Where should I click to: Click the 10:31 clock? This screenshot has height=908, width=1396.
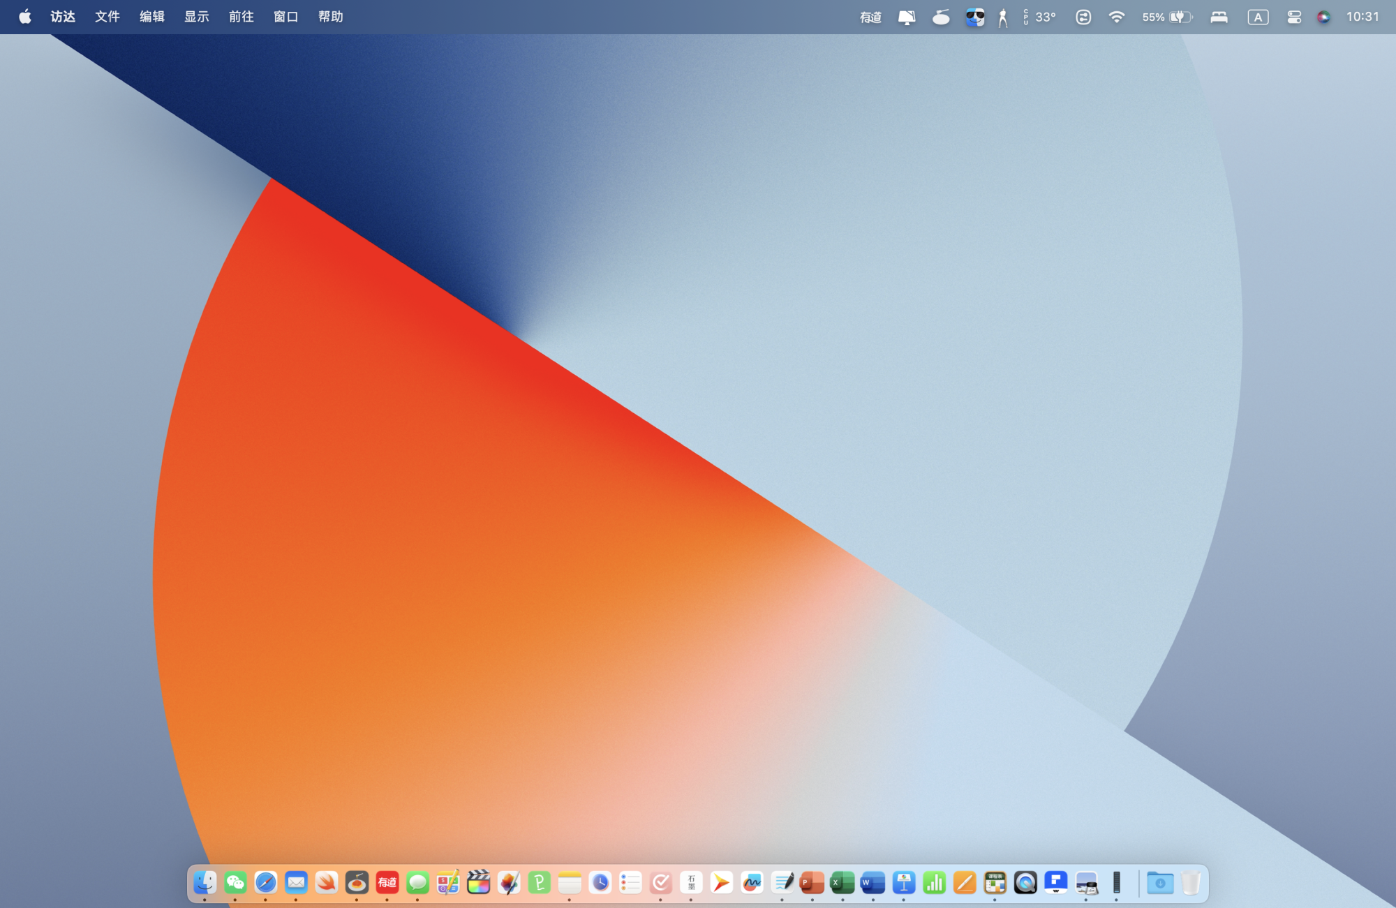1362,17
